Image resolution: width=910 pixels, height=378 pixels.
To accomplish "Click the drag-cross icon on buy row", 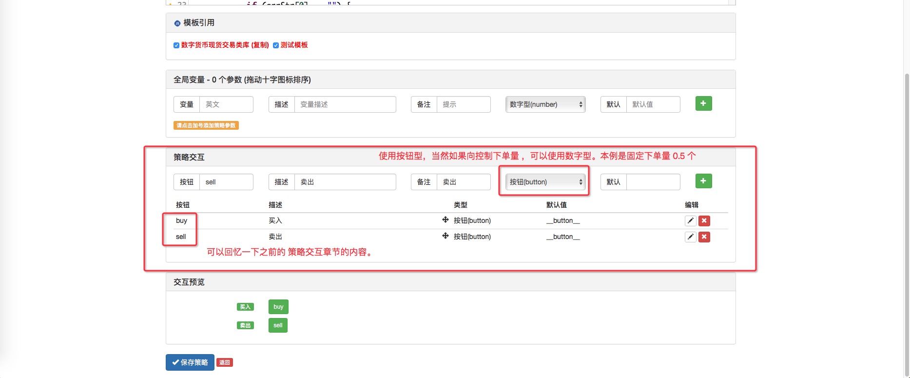I will point(445,220).
